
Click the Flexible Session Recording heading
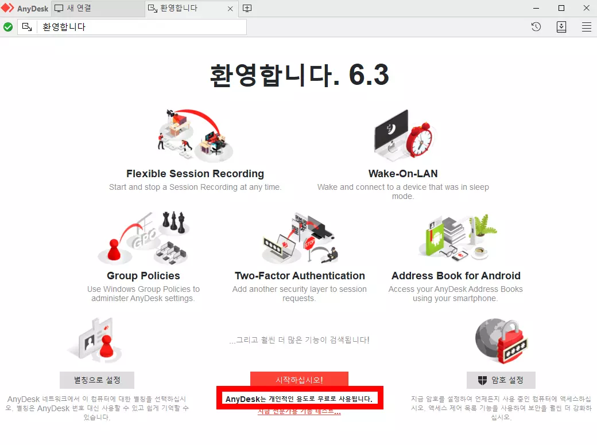(x=195, y=174)
